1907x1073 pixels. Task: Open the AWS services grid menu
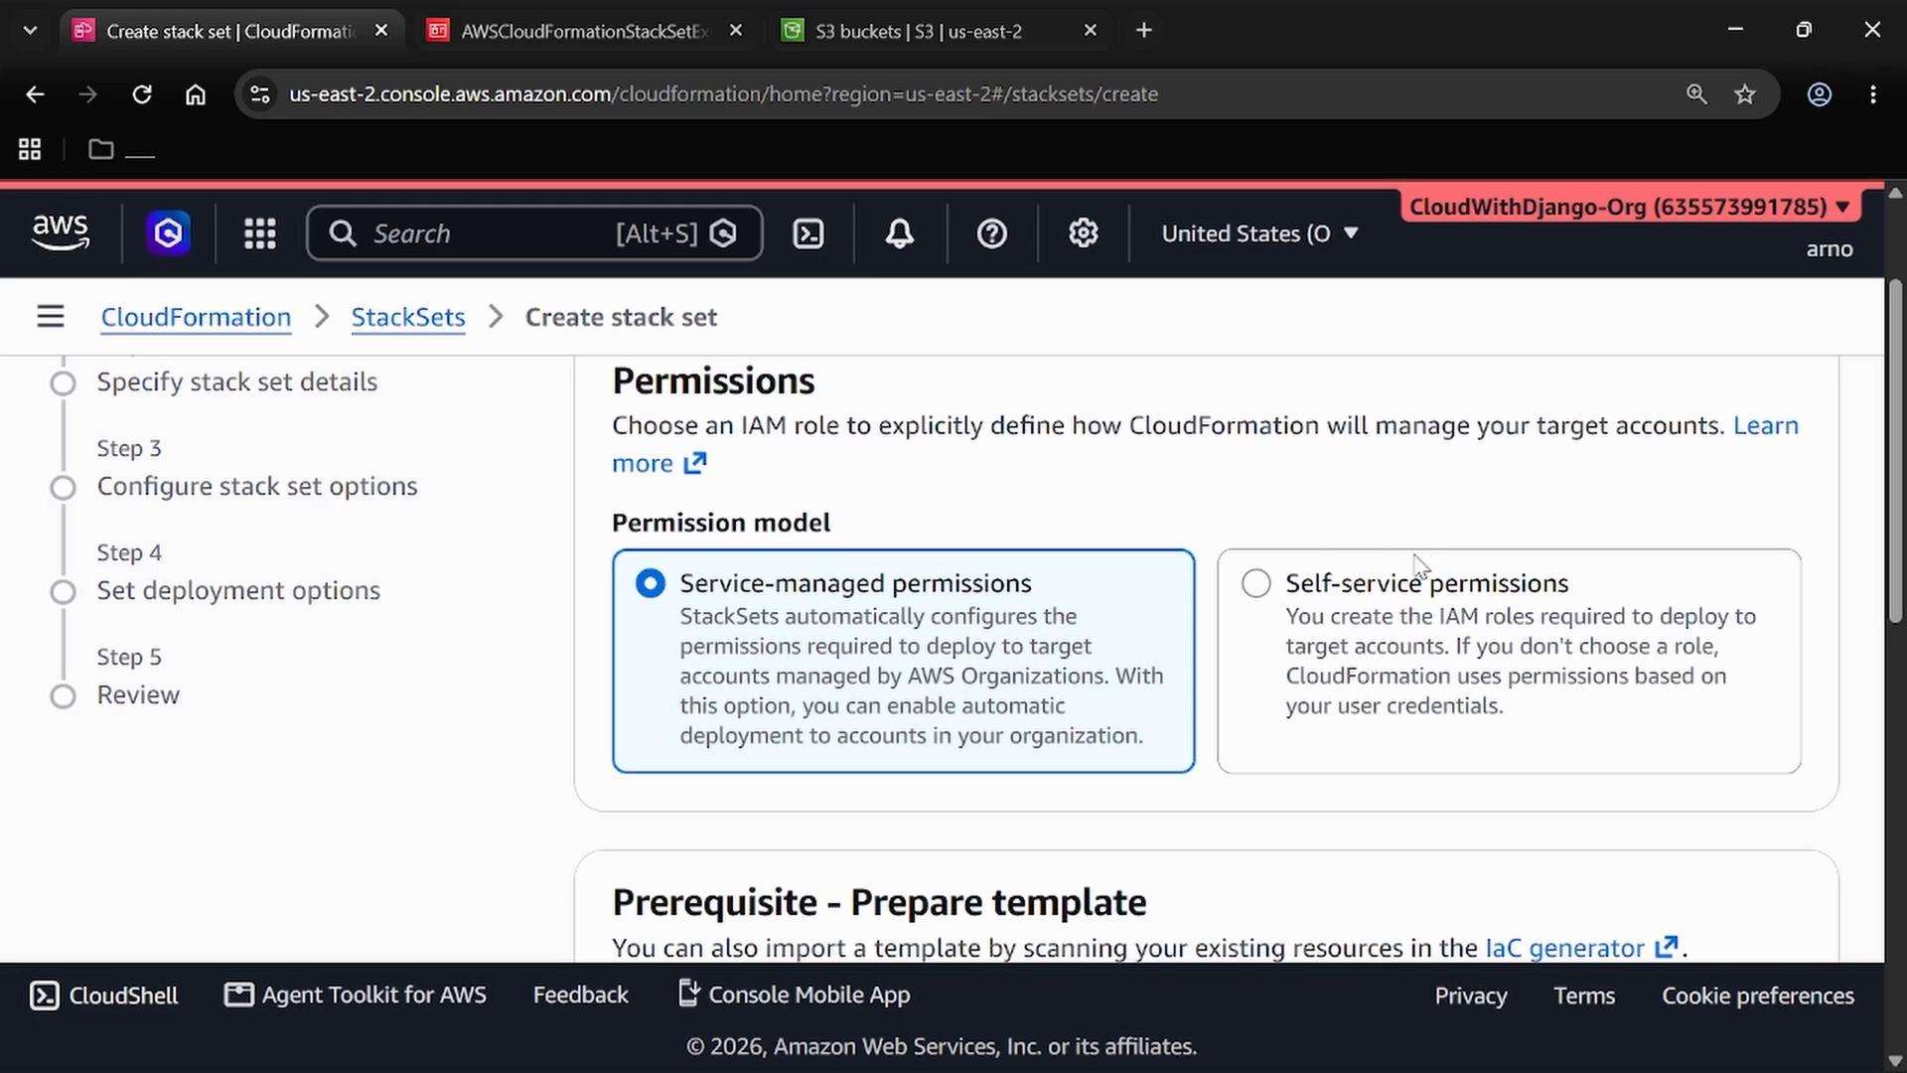260,233
